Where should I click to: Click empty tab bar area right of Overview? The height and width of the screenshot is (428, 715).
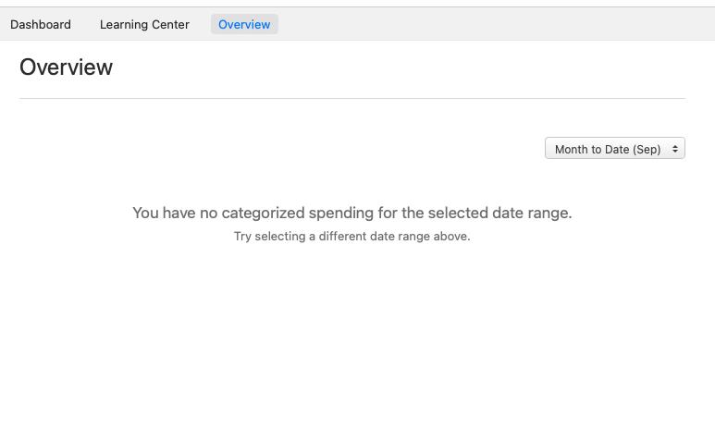tap(490, 25)
